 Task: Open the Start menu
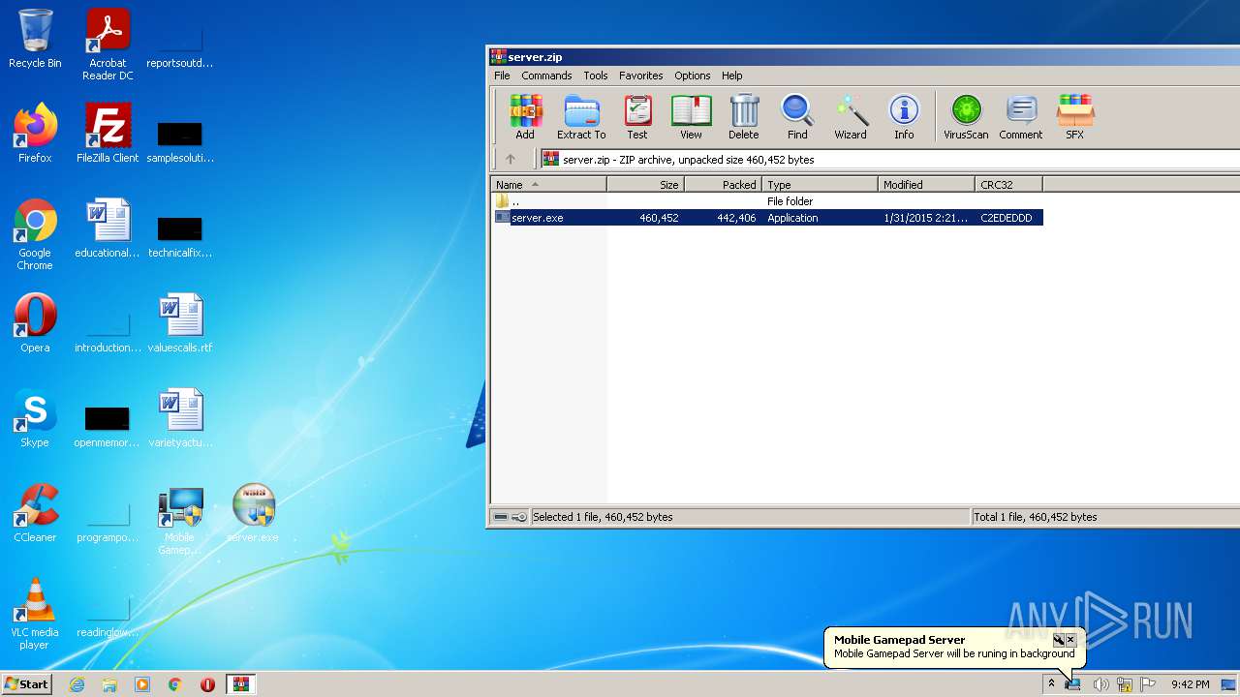pos(26,684)
